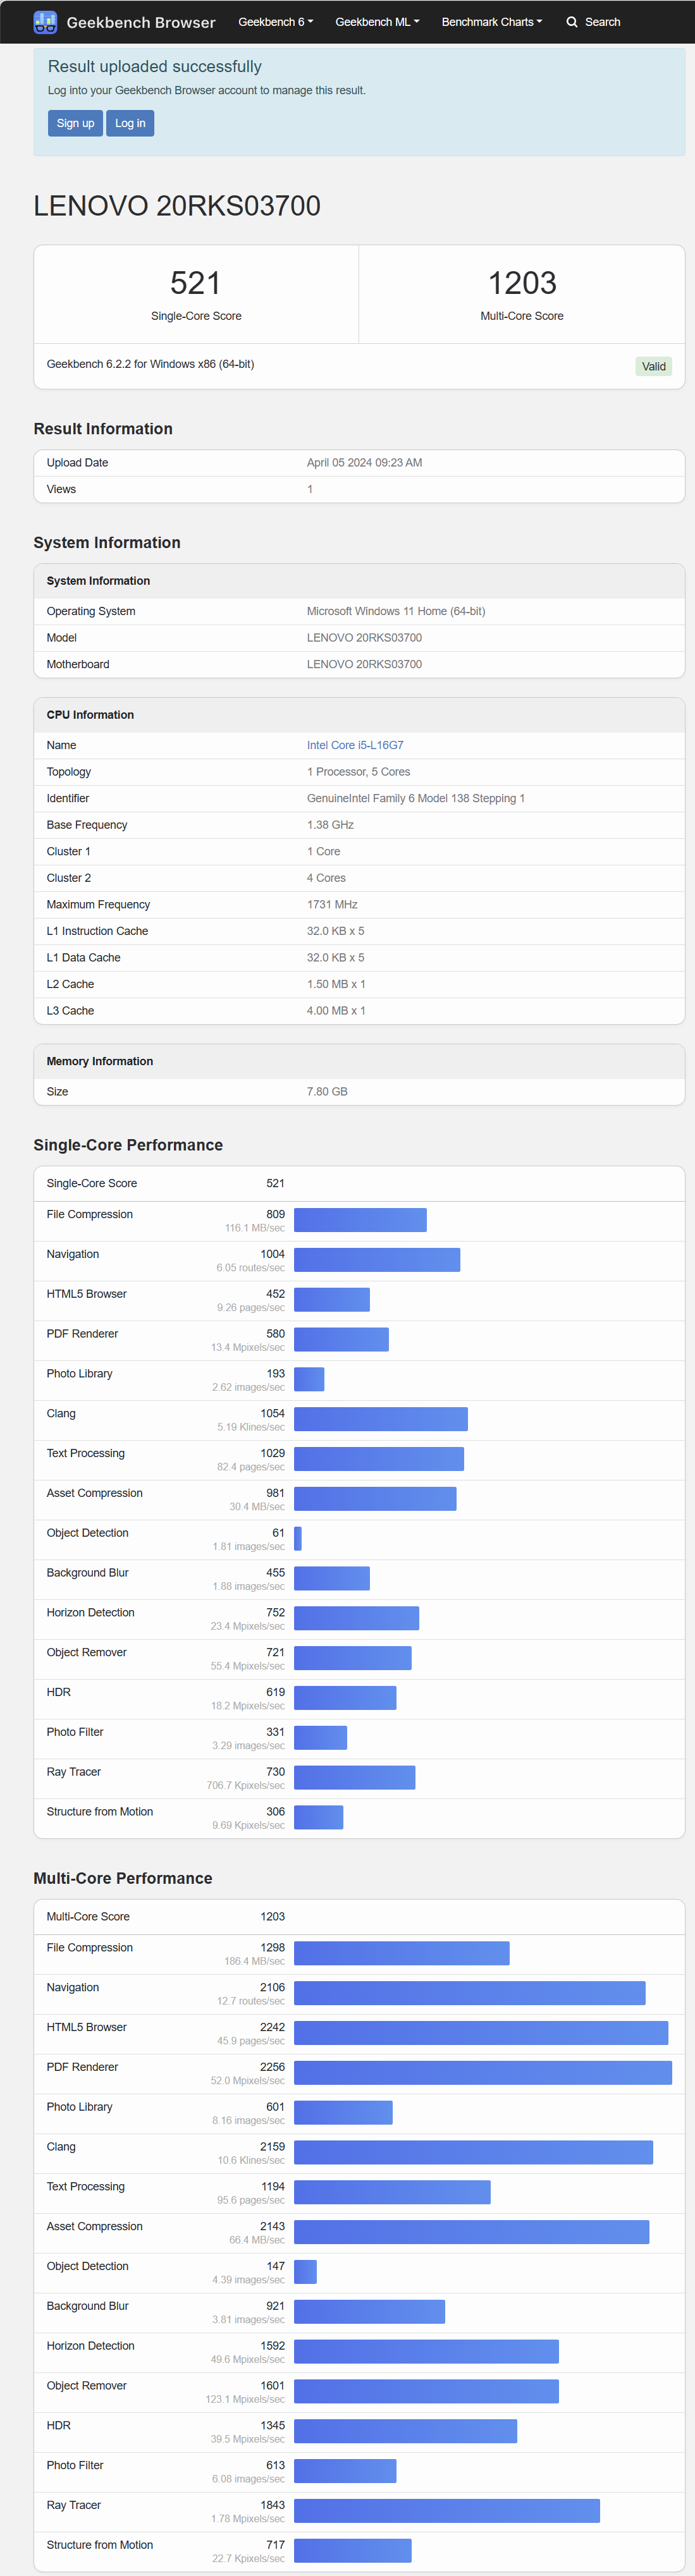Click the multi-core Object Detection score 147
The image size is (695, 2576).
(x=276, y=2266)
